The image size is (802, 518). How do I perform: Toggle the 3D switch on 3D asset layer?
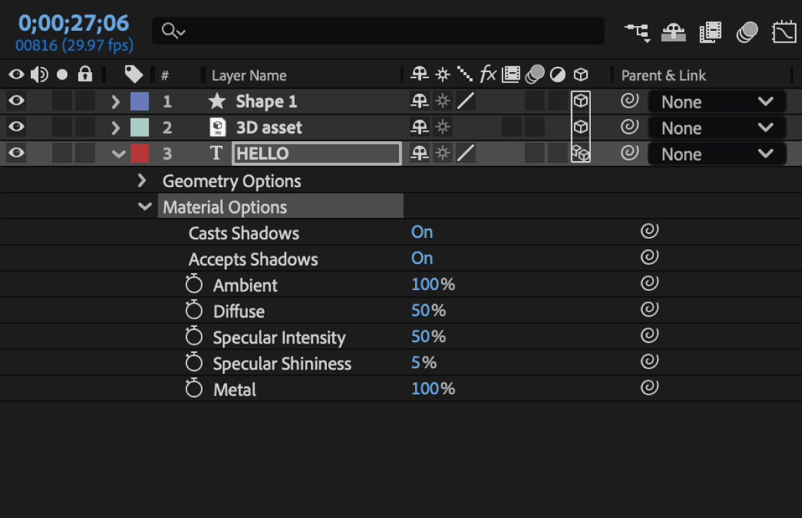(x=580, y=127)
